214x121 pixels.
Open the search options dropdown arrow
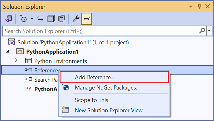click(x=209, y=31)
